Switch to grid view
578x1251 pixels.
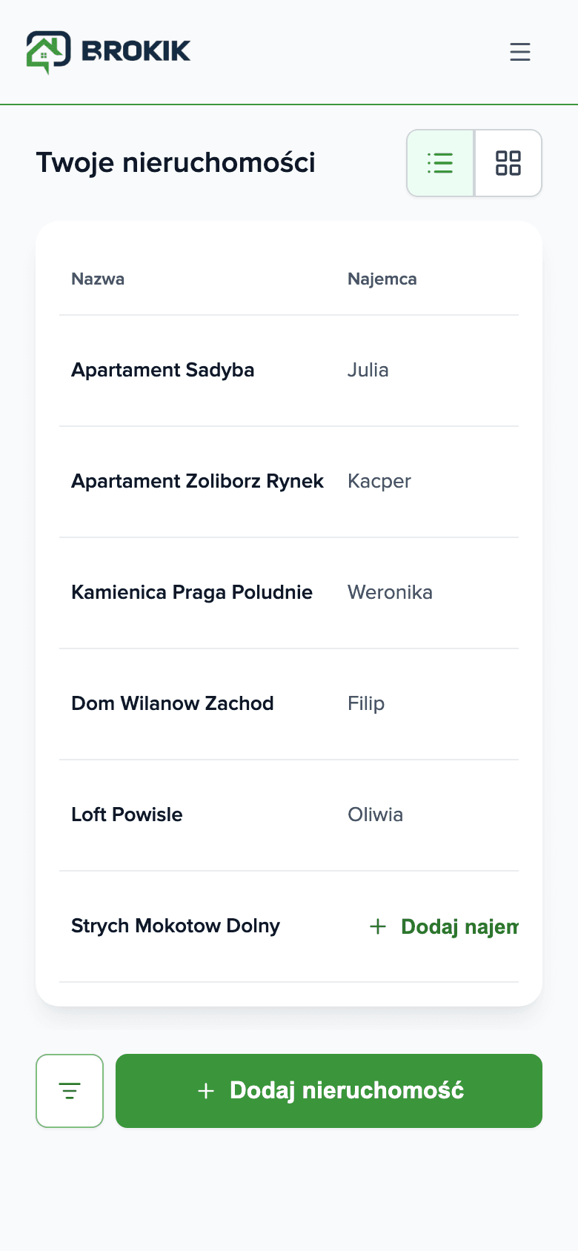point(508,163)
